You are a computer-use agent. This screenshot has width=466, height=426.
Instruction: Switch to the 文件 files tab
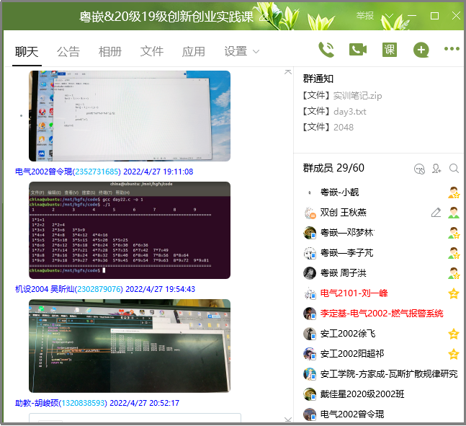[152, 51]
